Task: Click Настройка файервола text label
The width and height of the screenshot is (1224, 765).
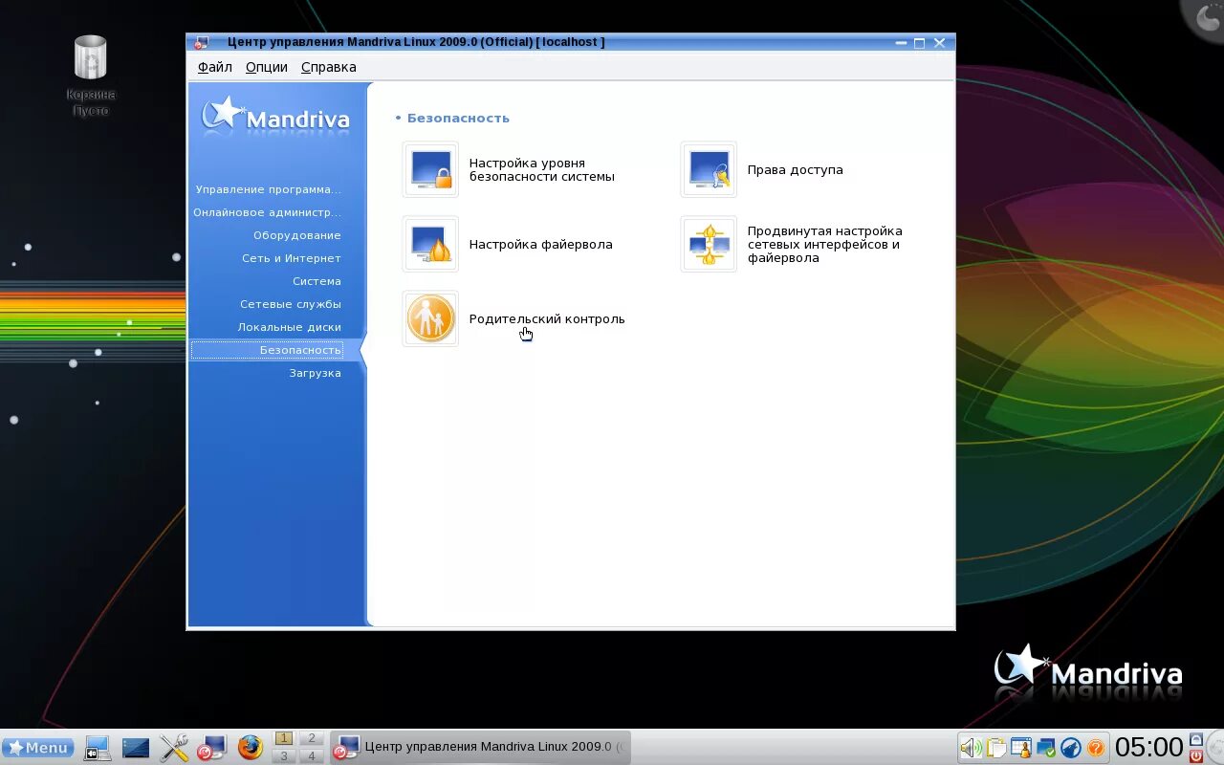Action: pos(541,244)
